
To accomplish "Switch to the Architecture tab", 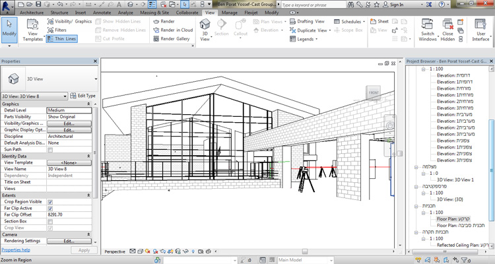I will point(32,13).
